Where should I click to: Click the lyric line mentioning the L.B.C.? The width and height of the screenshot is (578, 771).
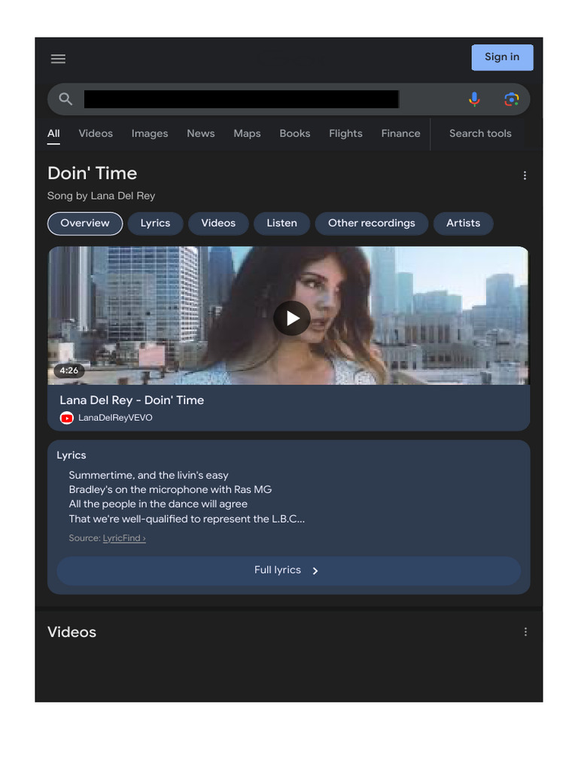point(187,520)
